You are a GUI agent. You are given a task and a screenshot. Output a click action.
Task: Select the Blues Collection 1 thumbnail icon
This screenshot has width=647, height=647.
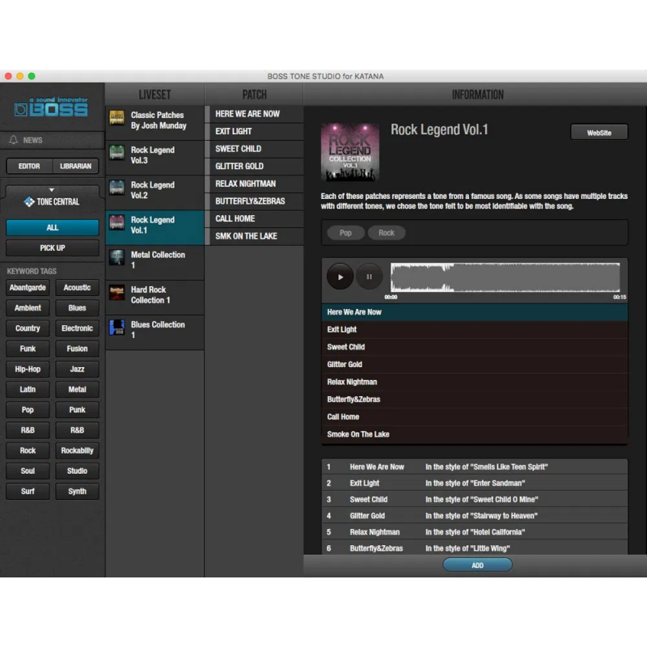[116, 328]
